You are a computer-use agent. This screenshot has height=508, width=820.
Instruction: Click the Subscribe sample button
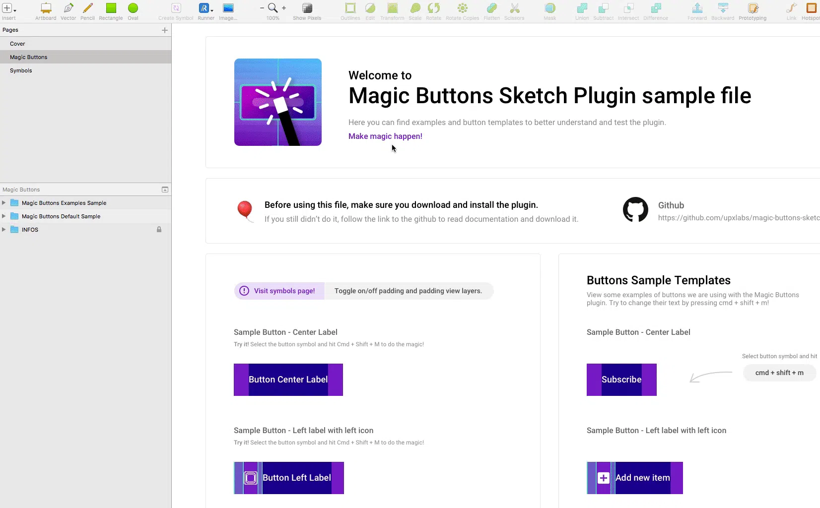click(x=621, y=380)
